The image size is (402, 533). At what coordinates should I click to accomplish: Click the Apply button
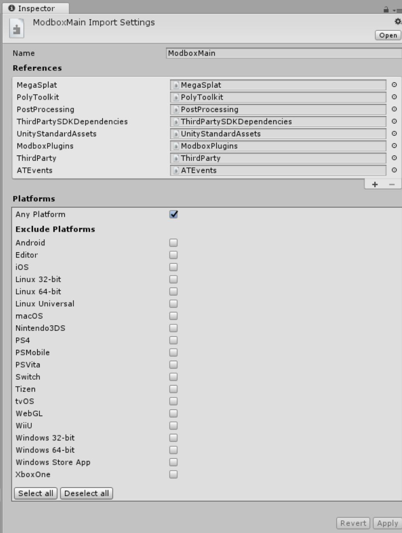(387, 523)
